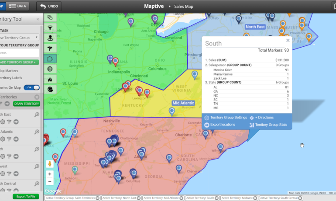Open Territory Group Stats link
Viewport: 336px width, 201px height.
pyautogui.click(x=268, y=125)
